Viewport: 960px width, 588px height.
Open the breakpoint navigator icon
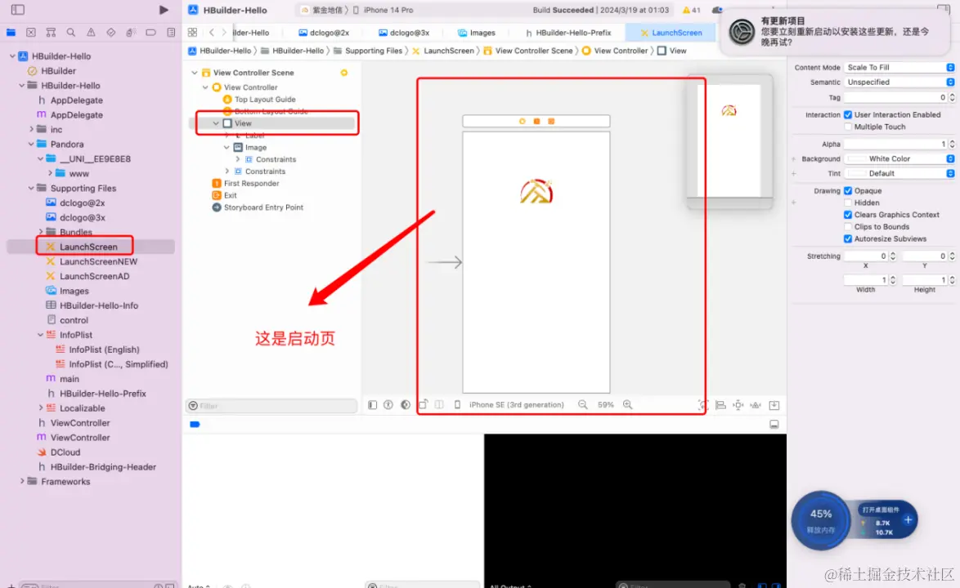[x=150, y=33]
